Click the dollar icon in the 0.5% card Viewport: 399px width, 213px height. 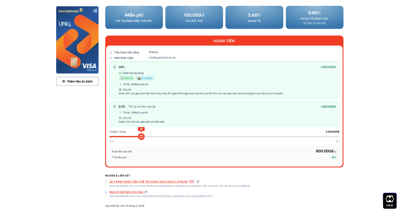click(120, 112)
